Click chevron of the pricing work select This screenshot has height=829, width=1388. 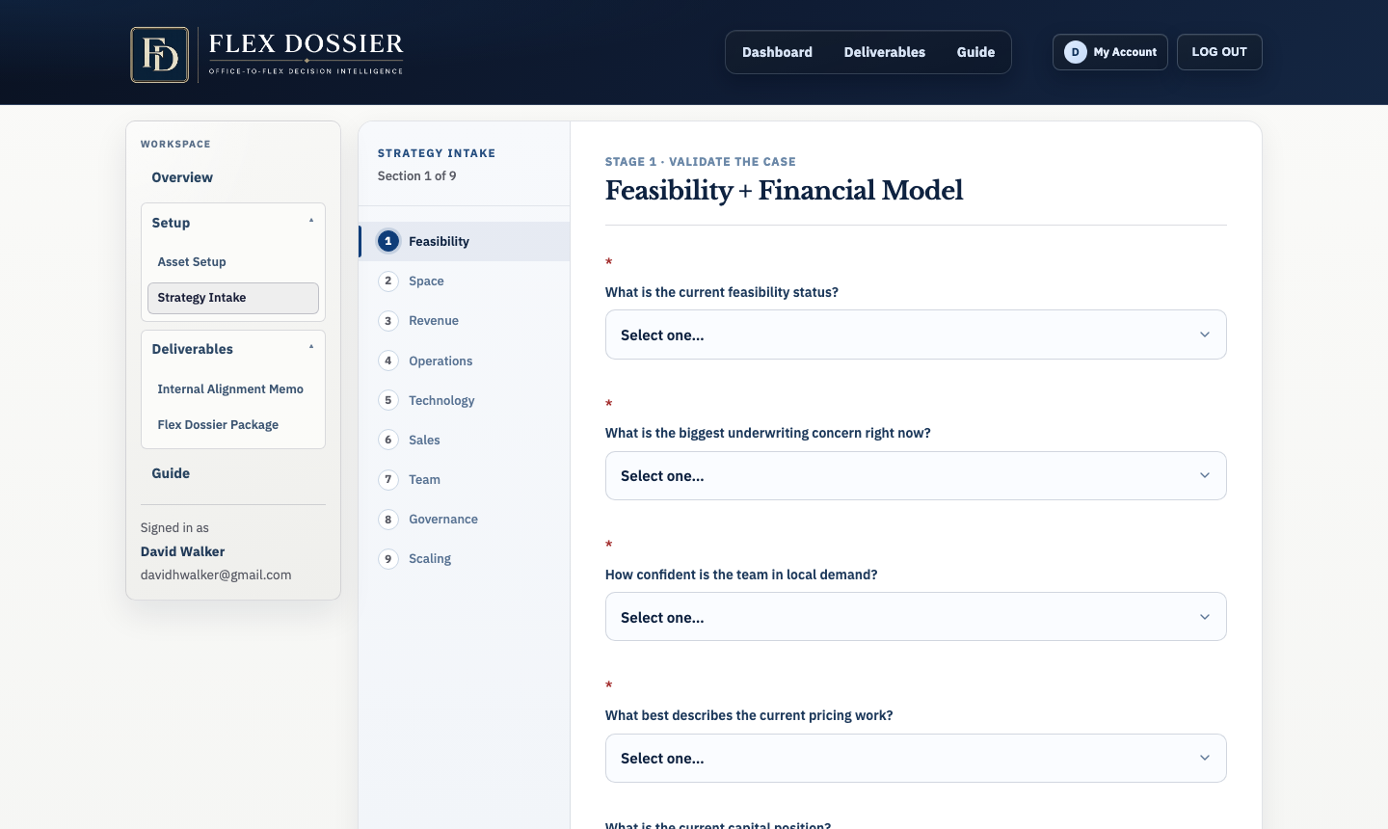click(x=1205, y=758)
